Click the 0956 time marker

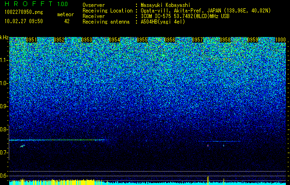[170, 40]
